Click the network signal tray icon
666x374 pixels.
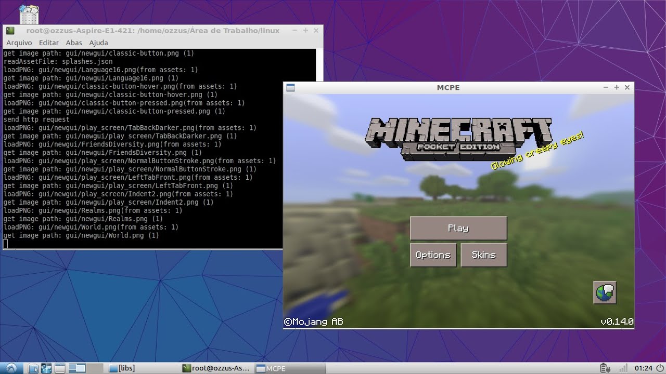[x=622, y=368]
